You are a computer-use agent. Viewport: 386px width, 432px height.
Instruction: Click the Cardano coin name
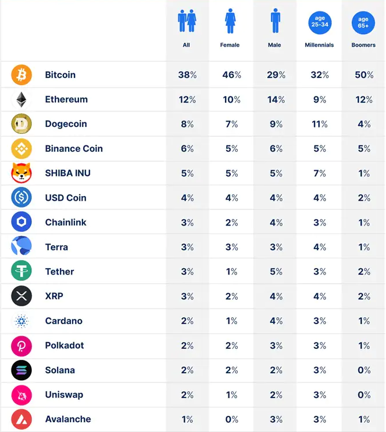[63, 321]
